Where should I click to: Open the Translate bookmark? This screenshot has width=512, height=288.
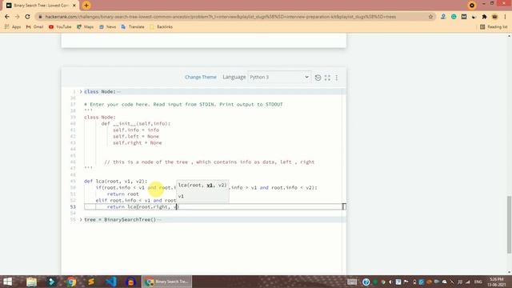click(133, 26)
